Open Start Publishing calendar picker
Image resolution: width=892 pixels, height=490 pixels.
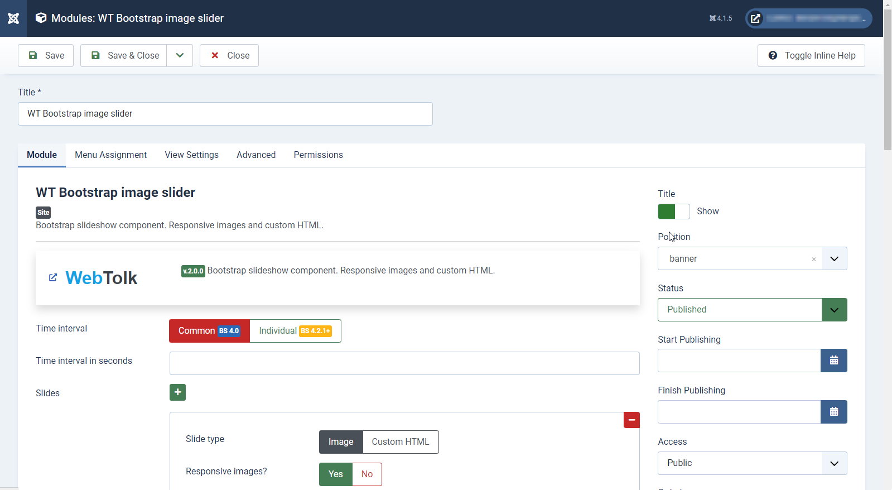833,361
